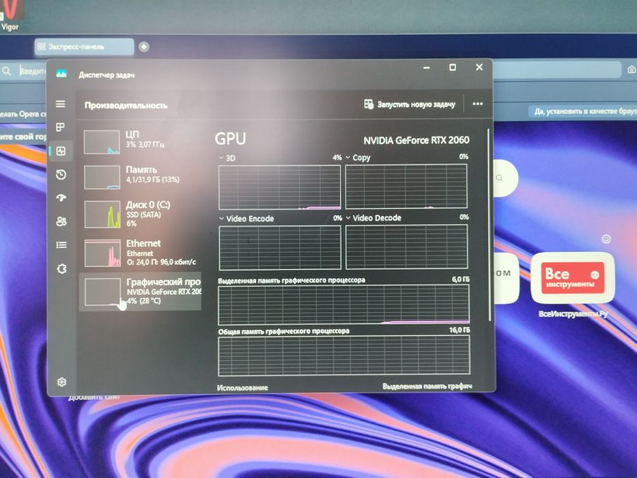Click the search magnifier in Opera start page

[500, 178]
